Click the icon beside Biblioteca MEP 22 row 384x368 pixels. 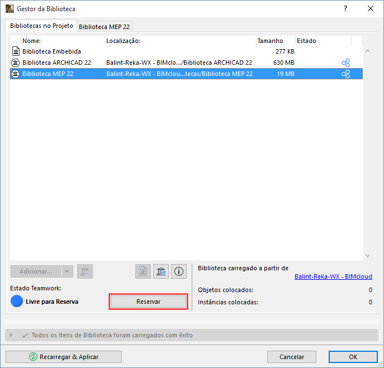tap(16, 74)
